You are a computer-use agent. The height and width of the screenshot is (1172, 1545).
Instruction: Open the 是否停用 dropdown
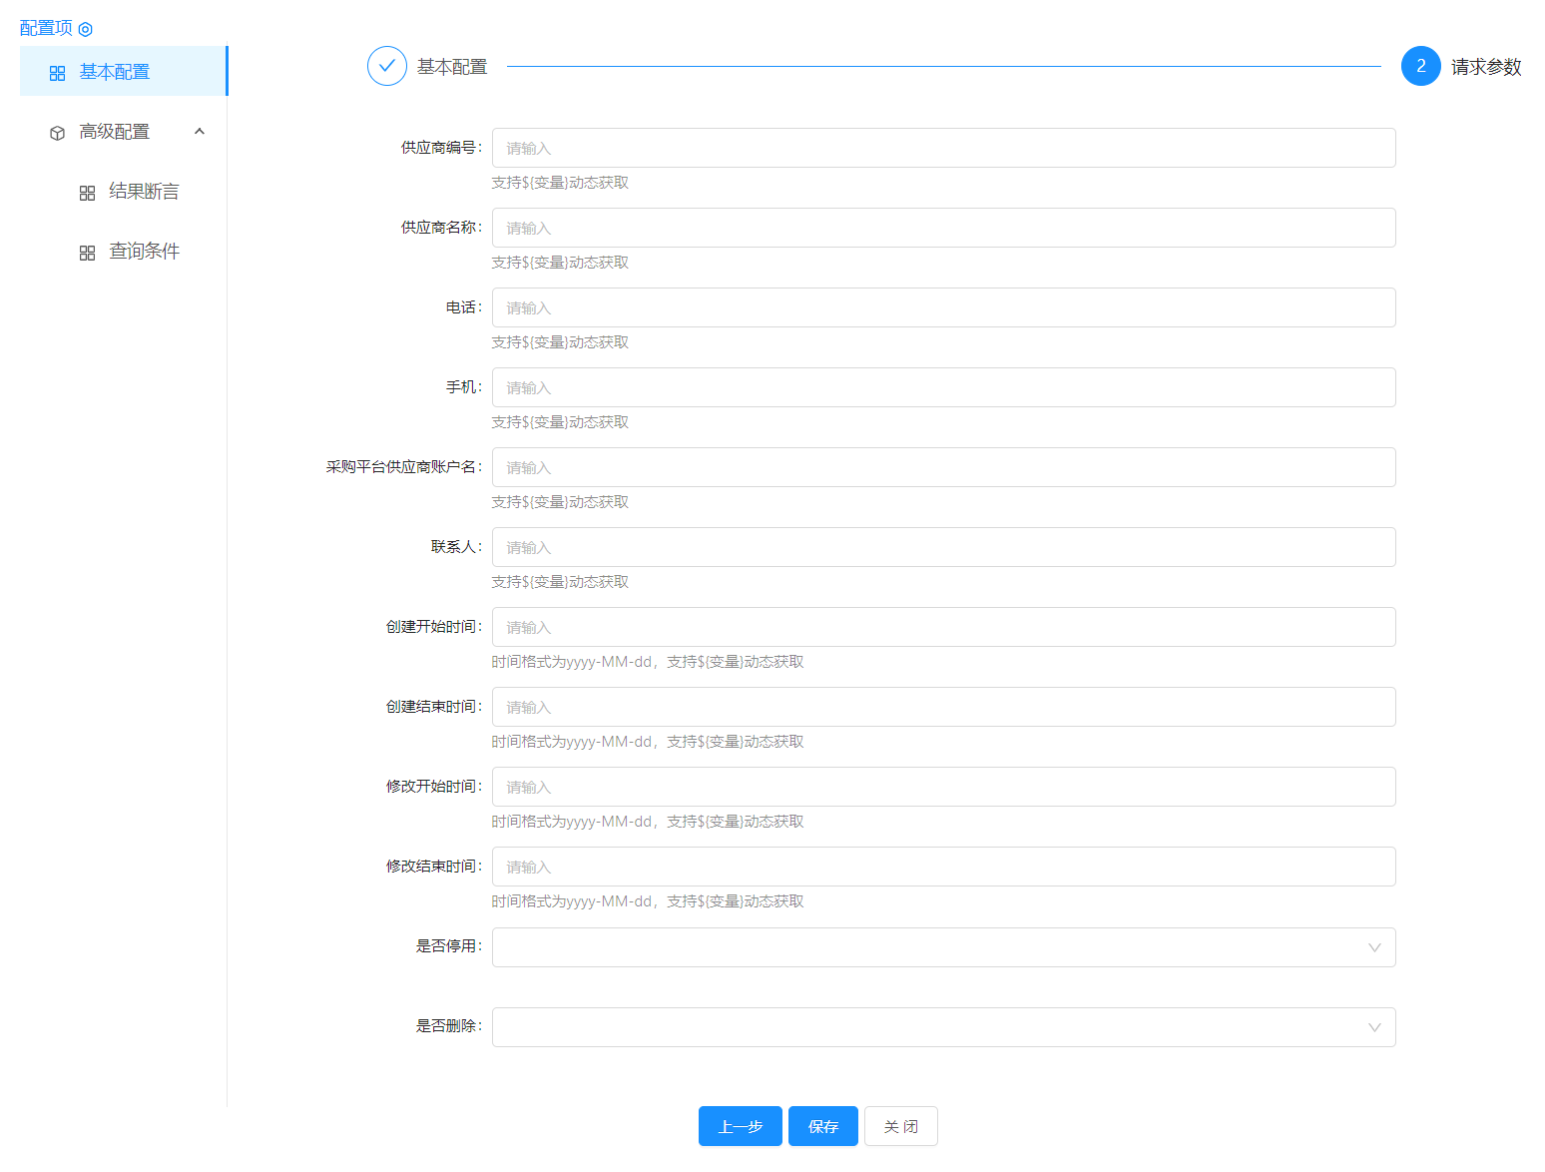943,947
